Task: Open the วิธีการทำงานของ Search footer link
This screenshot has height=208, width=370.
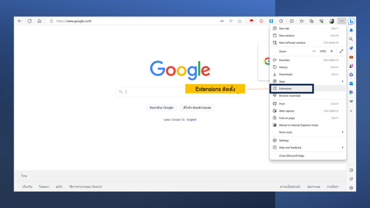Action: [85, 187]
